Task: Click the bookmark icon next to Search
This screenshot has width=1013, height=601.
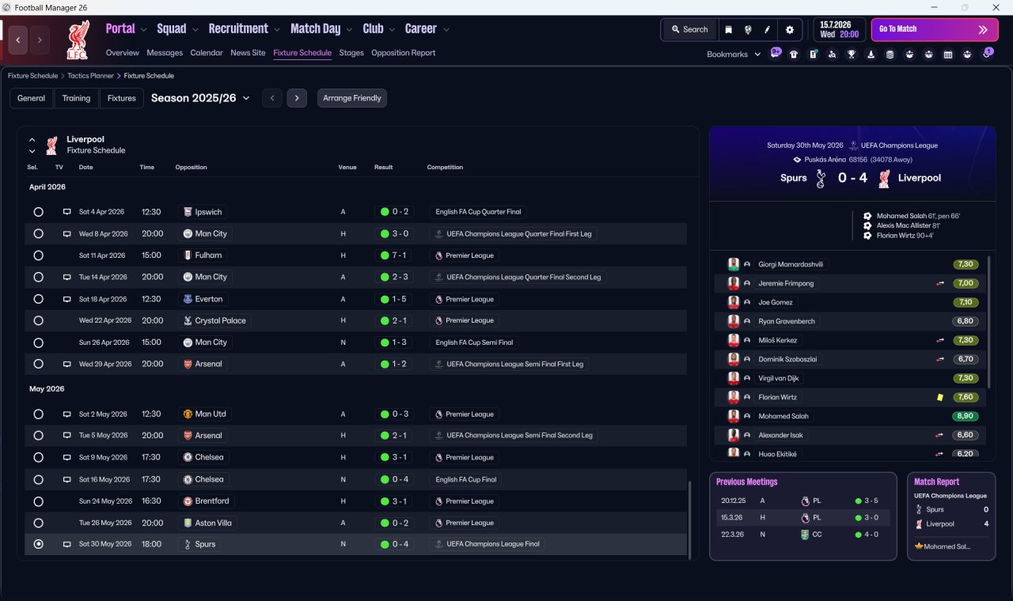Action: (x=729, y=29)
